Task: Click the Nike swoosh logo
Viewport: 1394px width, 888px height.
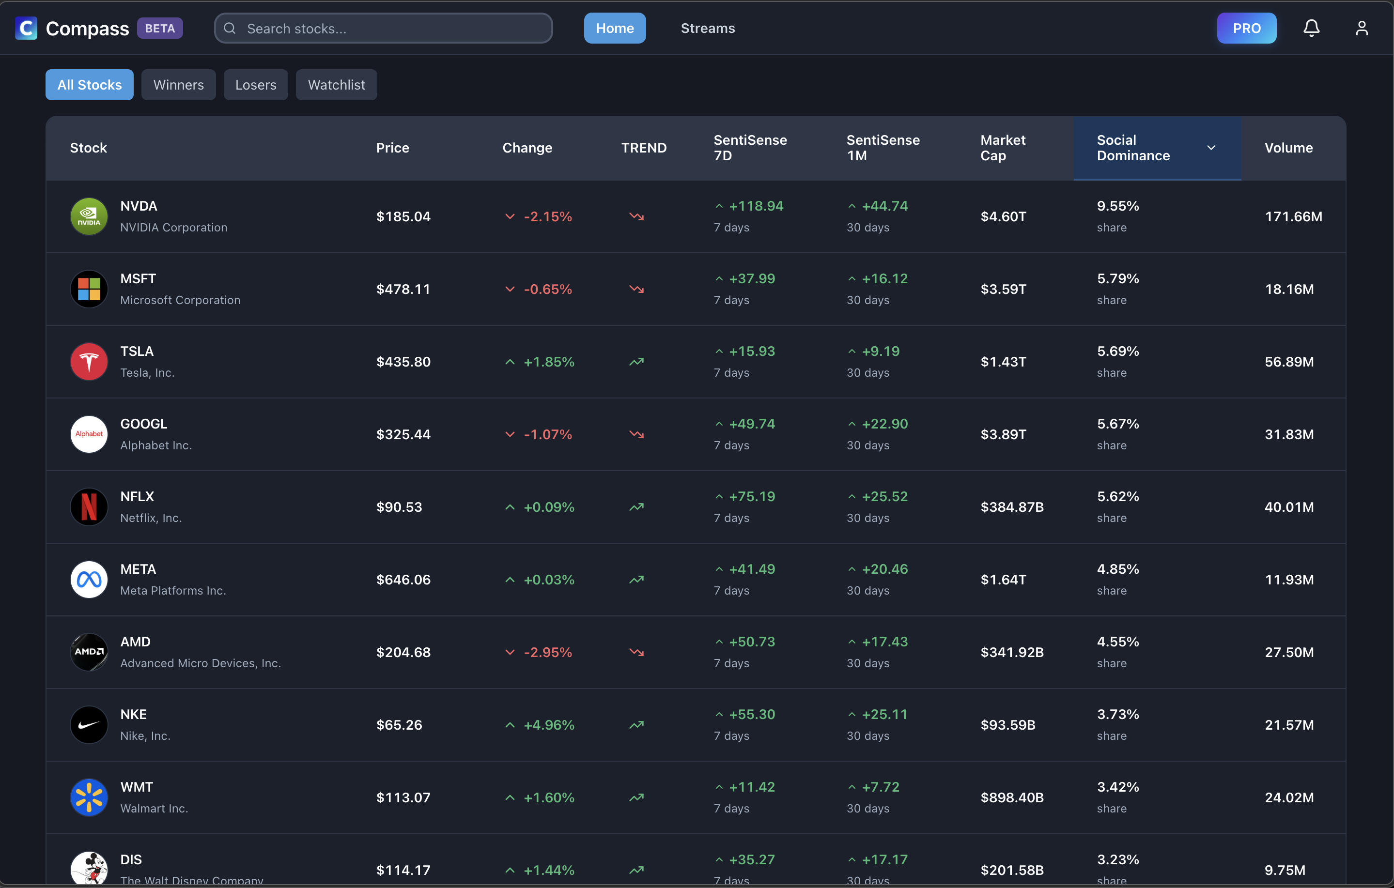Action: point(89,724)
